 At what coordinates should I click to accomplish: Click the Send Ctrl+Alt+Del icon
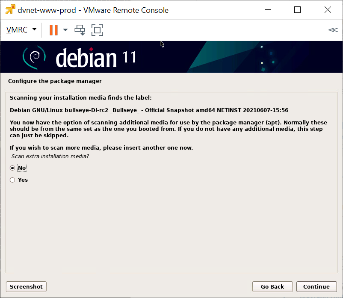[80, 30]
